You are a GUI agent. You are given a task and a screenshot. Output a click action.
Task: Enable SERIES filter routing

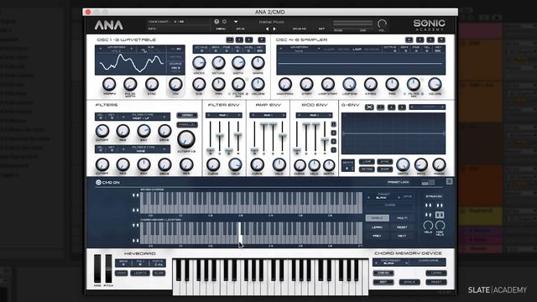pos(187,116)
